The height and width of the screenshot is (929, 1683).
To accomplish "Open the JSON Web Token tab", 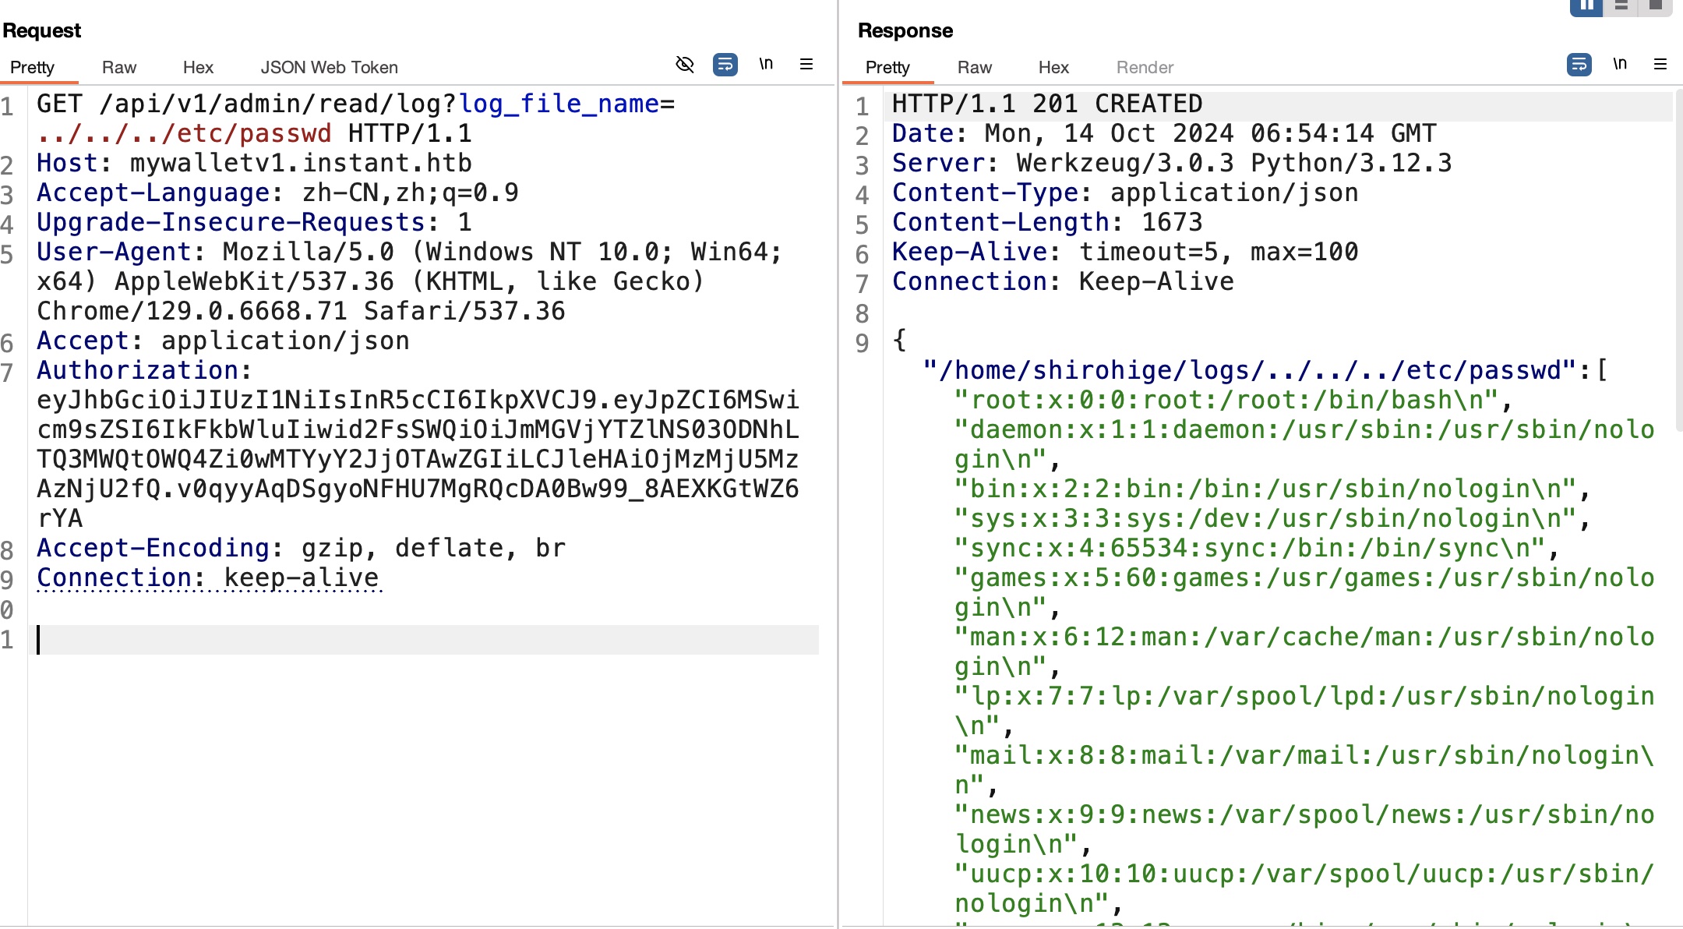I will click(329, 68).
